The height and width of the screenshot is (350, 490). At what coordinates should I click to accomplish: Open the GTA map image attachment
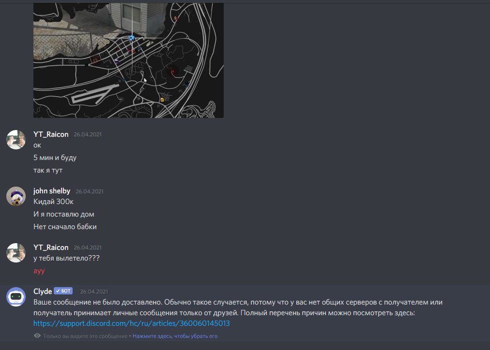click(128, 60)
